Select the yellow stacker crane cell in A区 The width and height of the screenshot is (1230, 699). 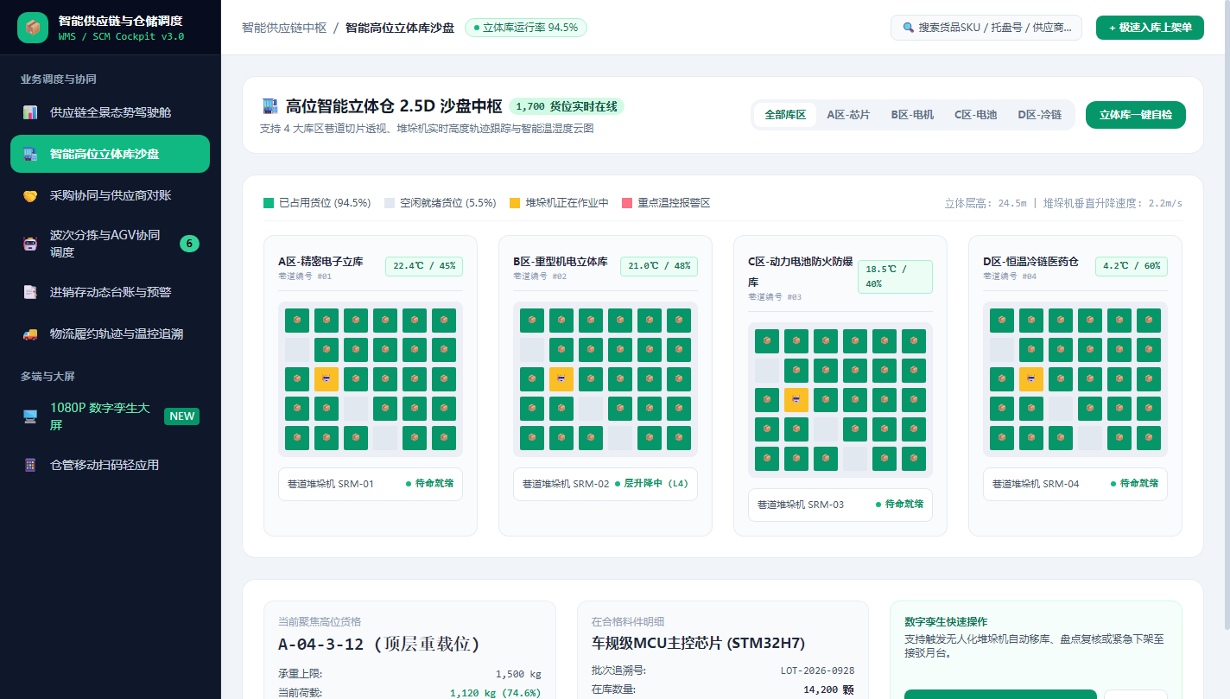point(327,379)
